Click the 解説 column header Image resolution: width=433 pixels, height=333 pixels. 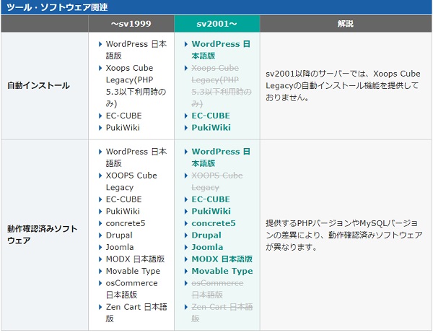pos(346,24)
